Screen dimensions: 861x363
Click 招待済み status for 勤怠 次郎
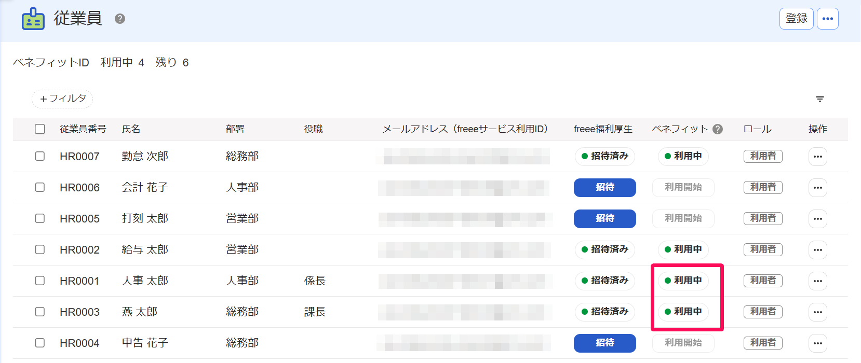click(605, 156)
